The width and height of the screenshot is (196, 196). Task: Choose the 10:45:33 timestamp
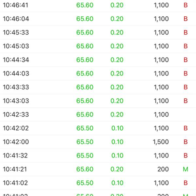point(16,32)
